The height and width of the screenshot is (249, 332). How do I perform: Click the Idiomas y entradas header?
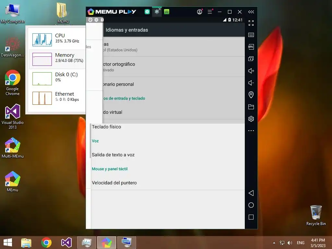click(127, 30)
